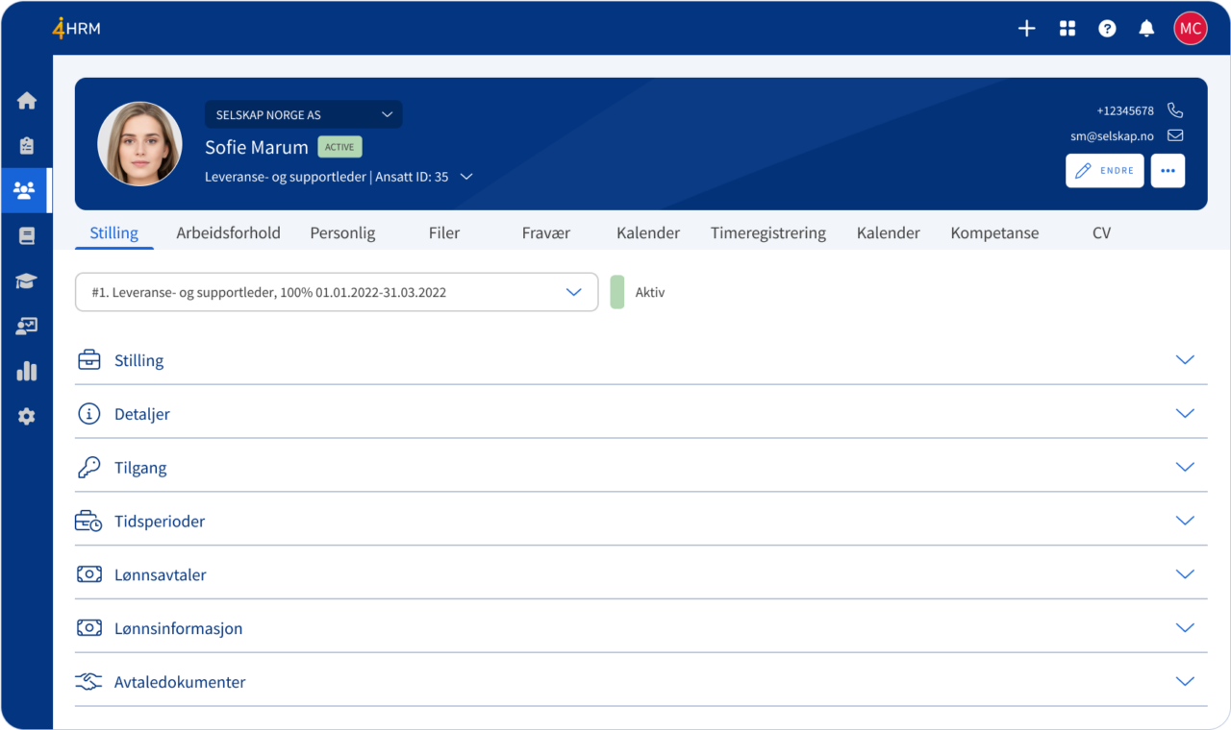The height and width of the screenshot is (730, 1231).
Task: Open the apps grid icon
Action: 1068,28
